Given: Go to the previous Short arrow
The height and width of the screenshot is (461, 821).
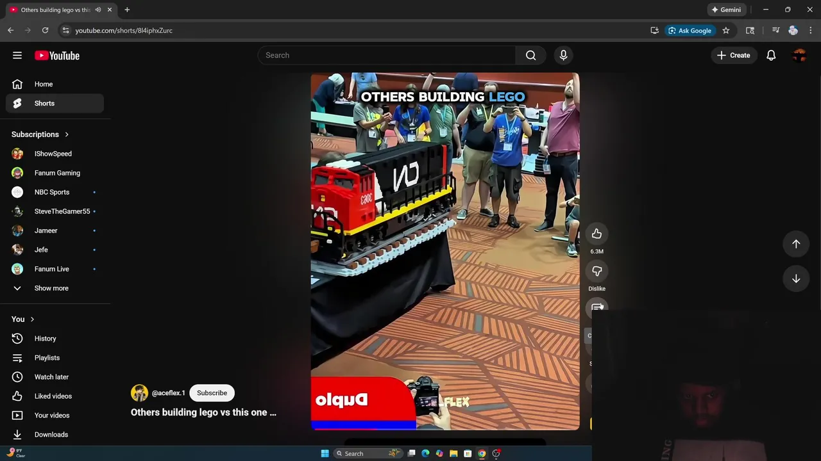Looking at the screenshot, I should click(796, 244).
